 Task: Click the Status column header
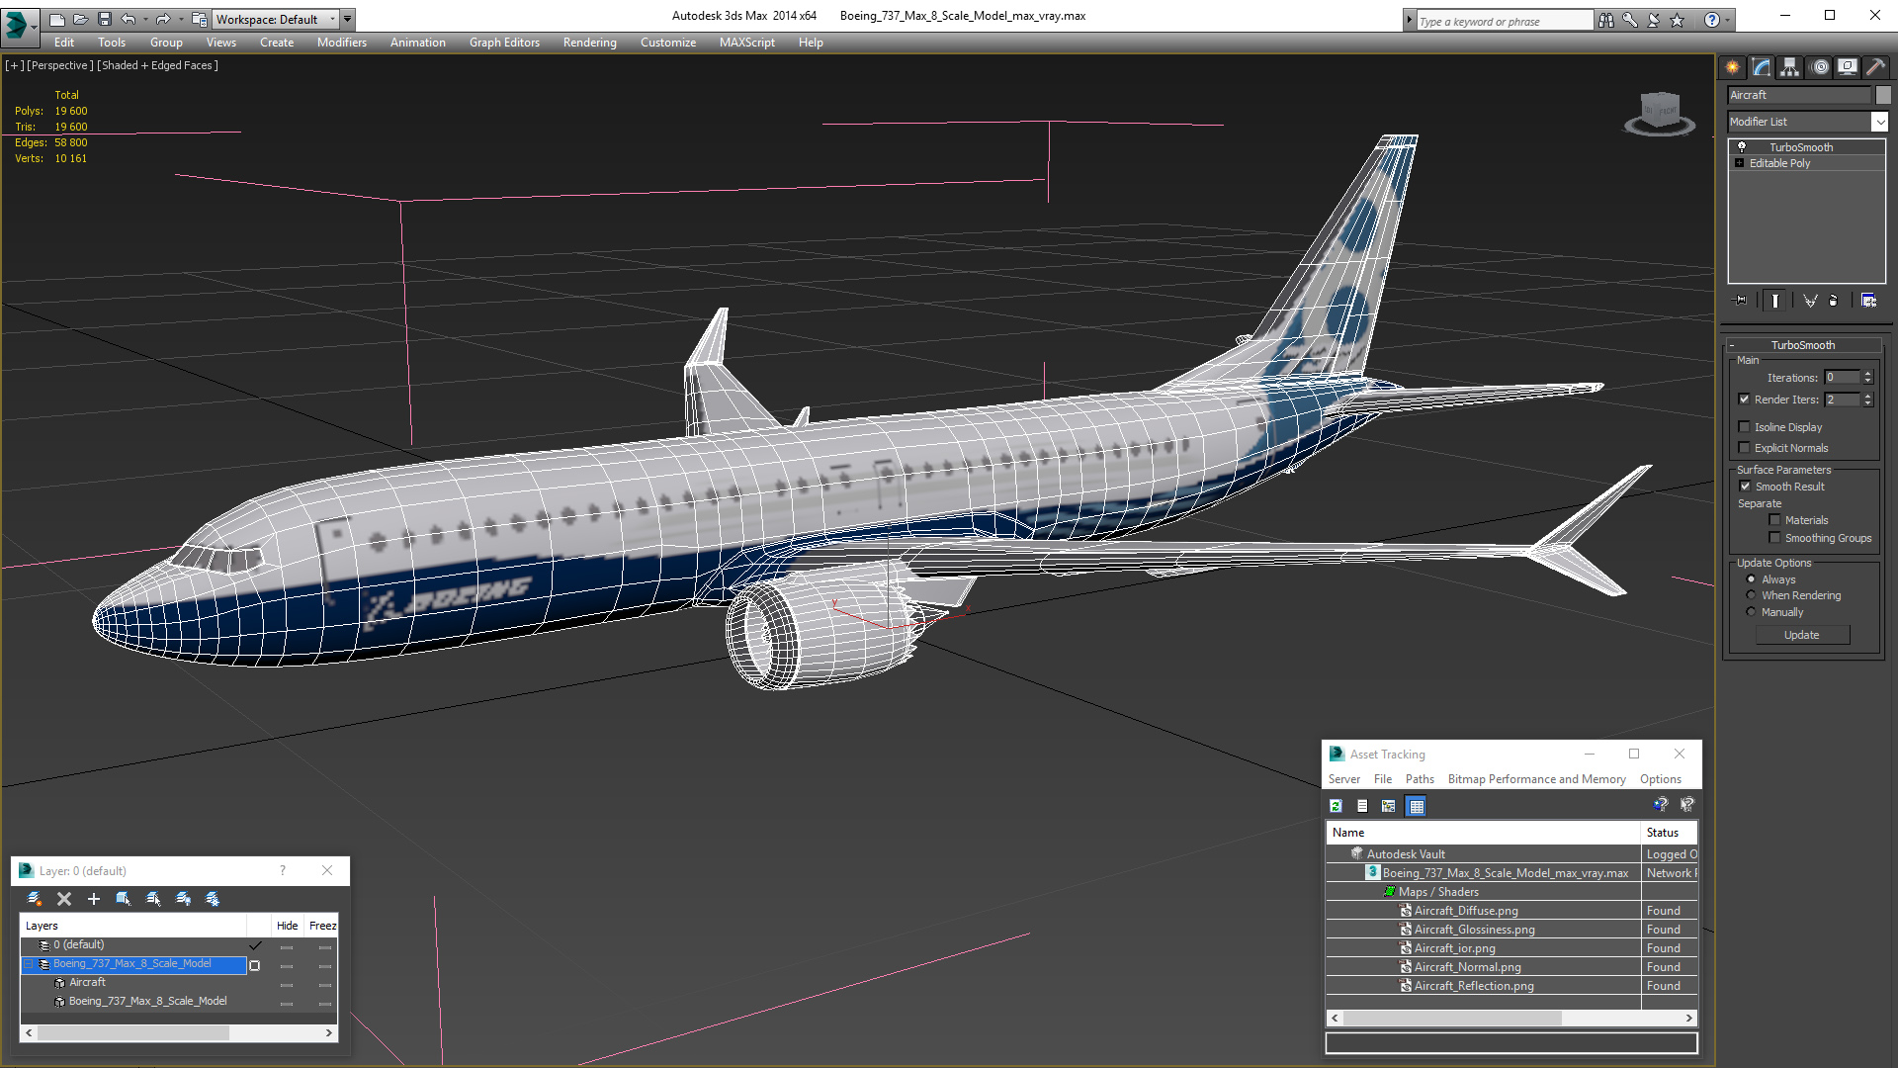[1668, 833]
